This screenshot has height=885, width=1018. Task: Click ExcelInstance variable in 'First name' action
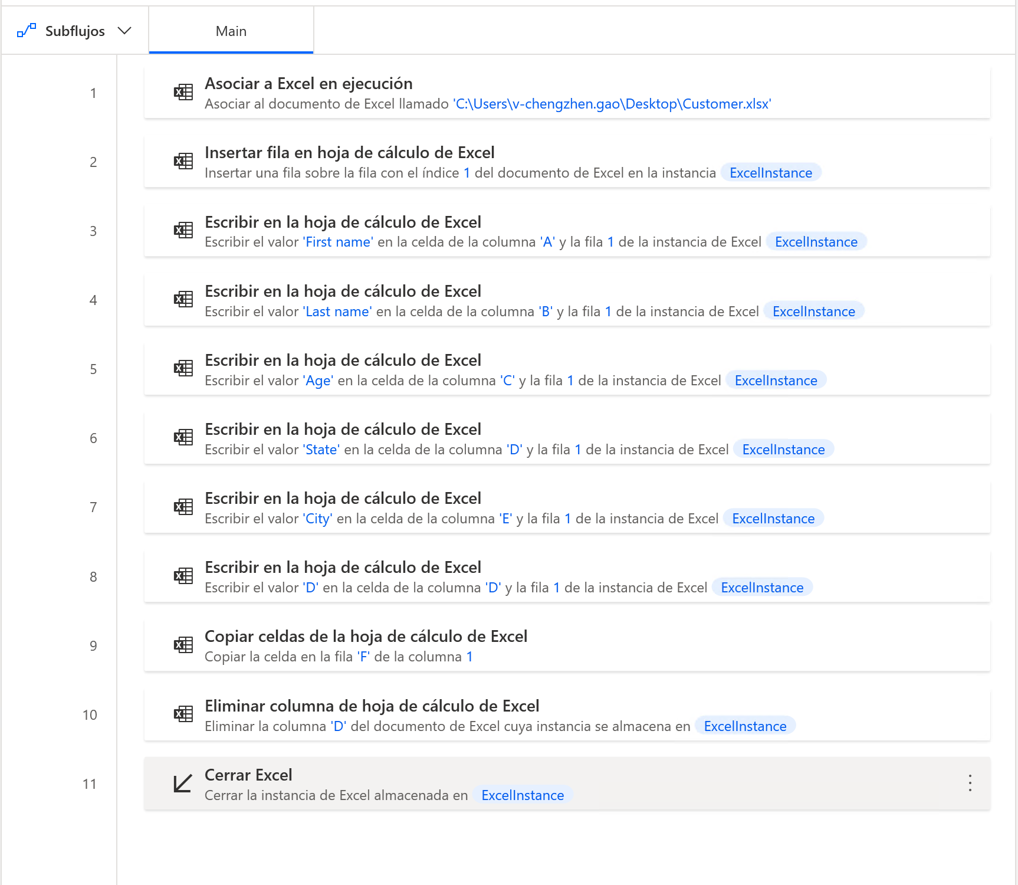816,242
